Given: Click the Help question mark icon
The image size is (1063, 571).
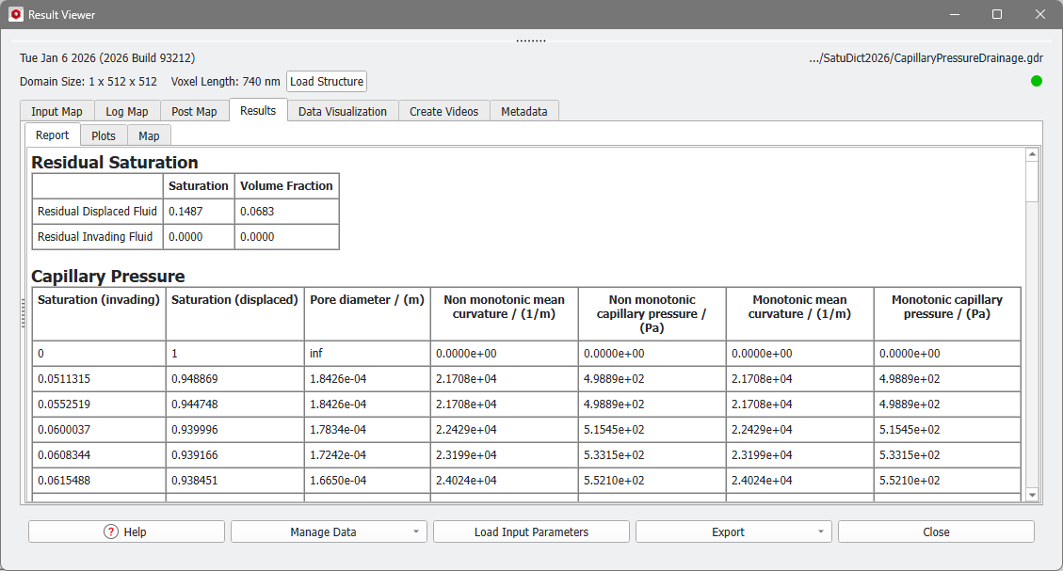Looking at the screenshot, I should pyautogui.click(x=111, y=531).
